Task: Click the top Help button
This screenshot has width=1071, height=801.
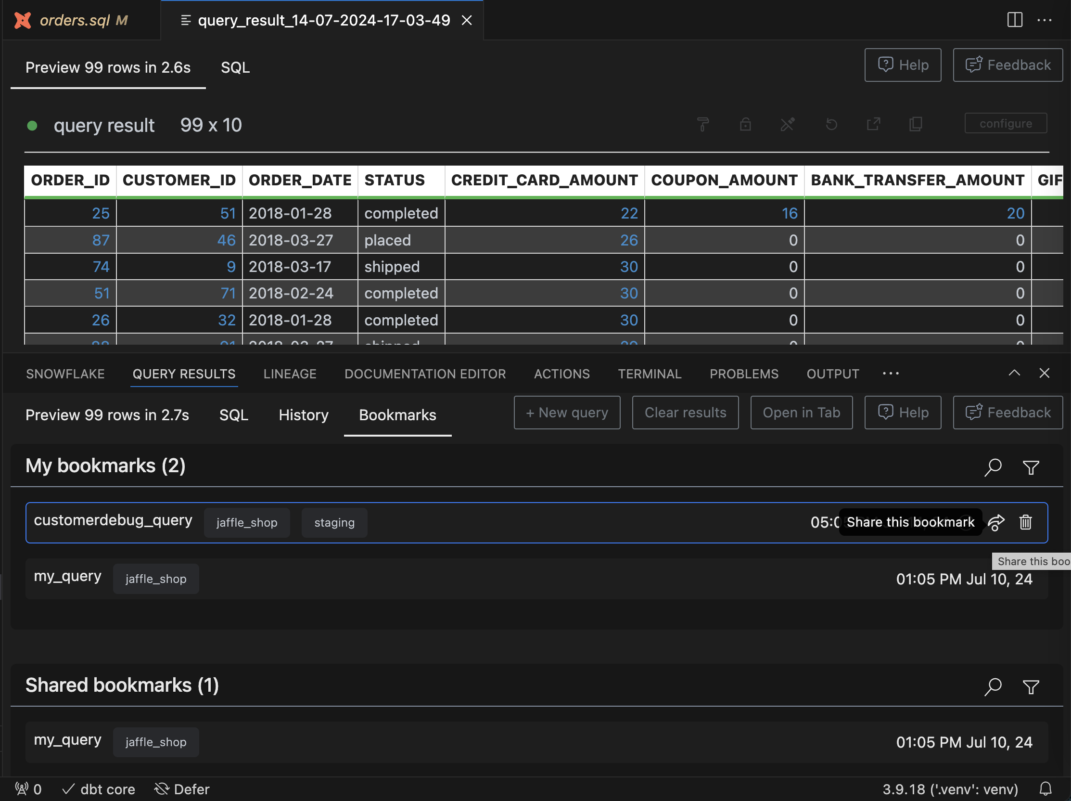Action: (x=903, y=65)
